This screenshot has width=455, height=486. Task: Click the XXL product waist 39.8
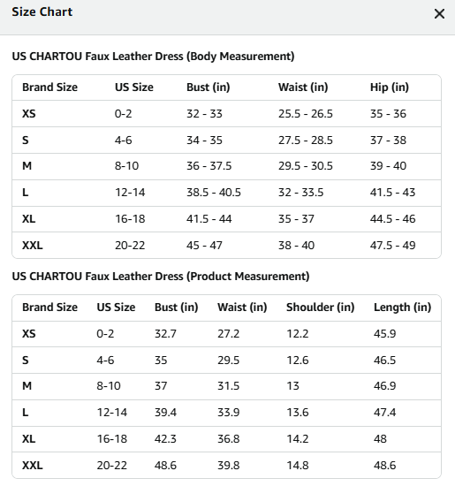(228, 466)
